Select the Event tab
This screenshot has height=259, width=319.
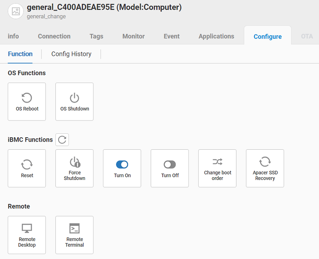[171, 36]
